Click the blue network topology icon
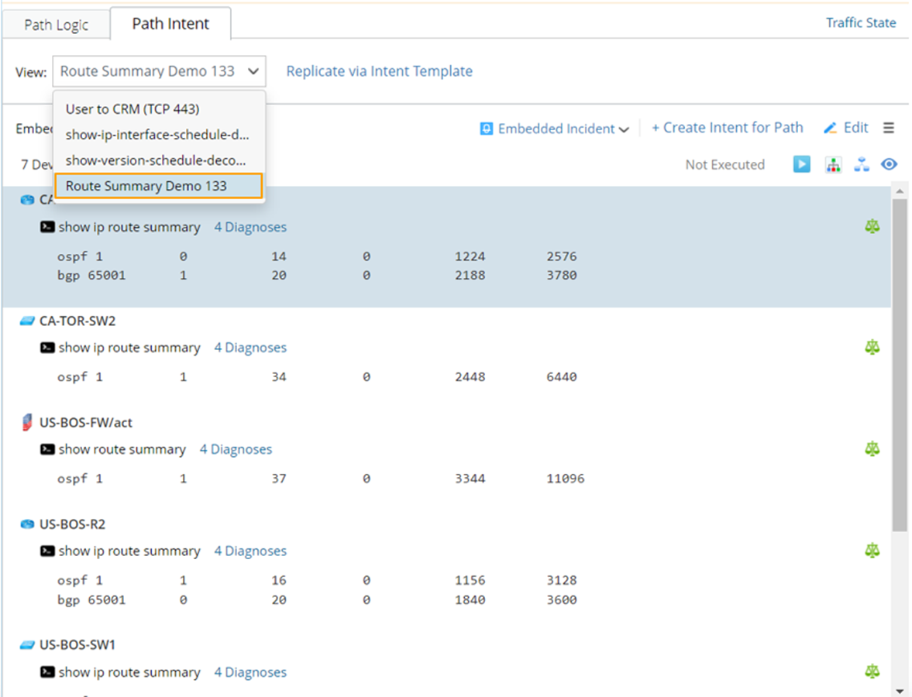 [x=862, y=164]
